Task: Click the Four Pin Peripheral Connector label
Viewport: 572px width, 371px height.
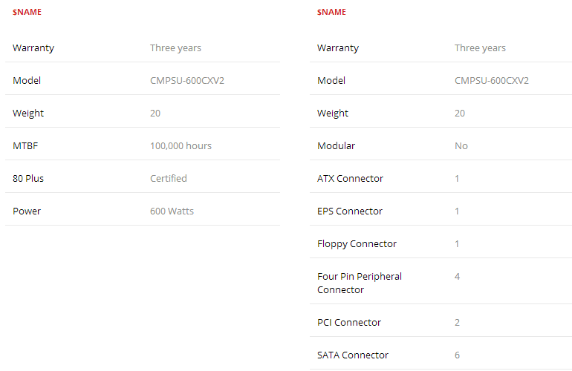Action: [360, 283]
